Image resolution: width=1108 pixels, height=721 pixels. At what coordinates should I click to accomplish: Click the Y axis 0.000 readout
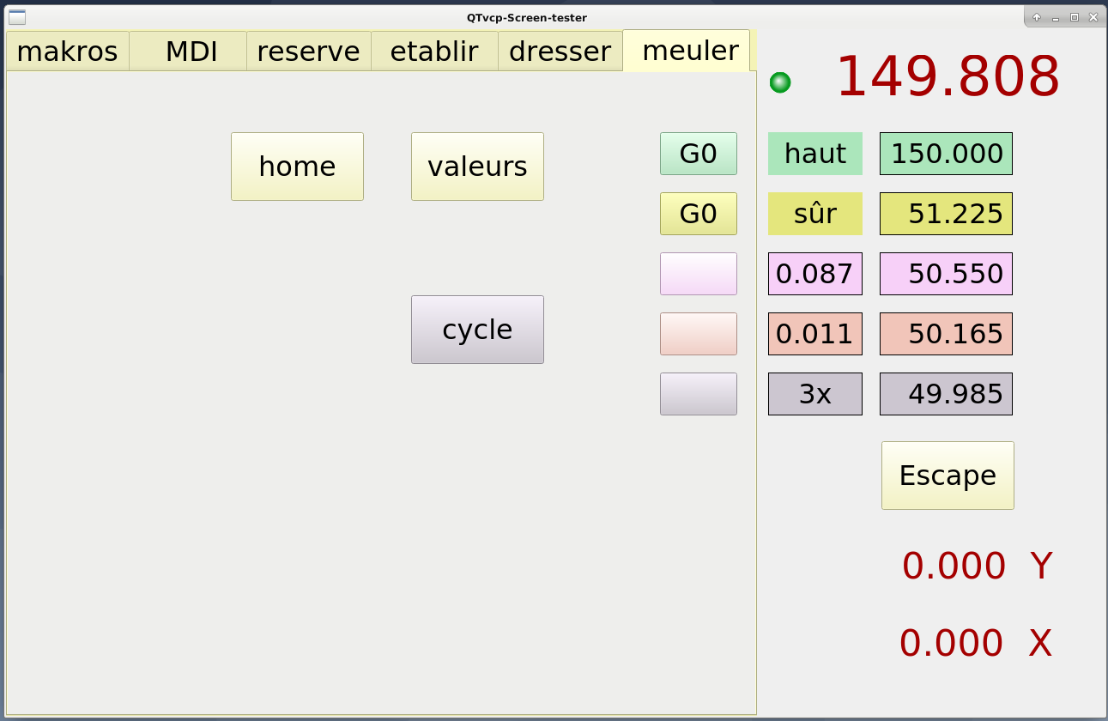(954, 566)
